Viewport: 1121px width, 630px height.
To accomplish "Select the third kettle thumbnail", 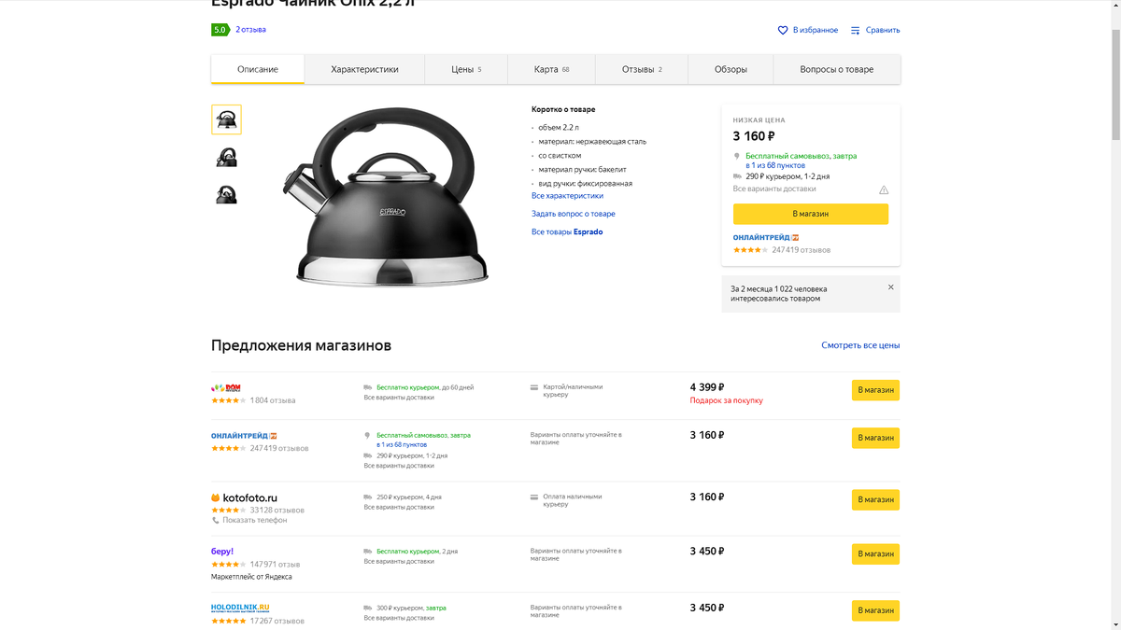I will [226, 194].
